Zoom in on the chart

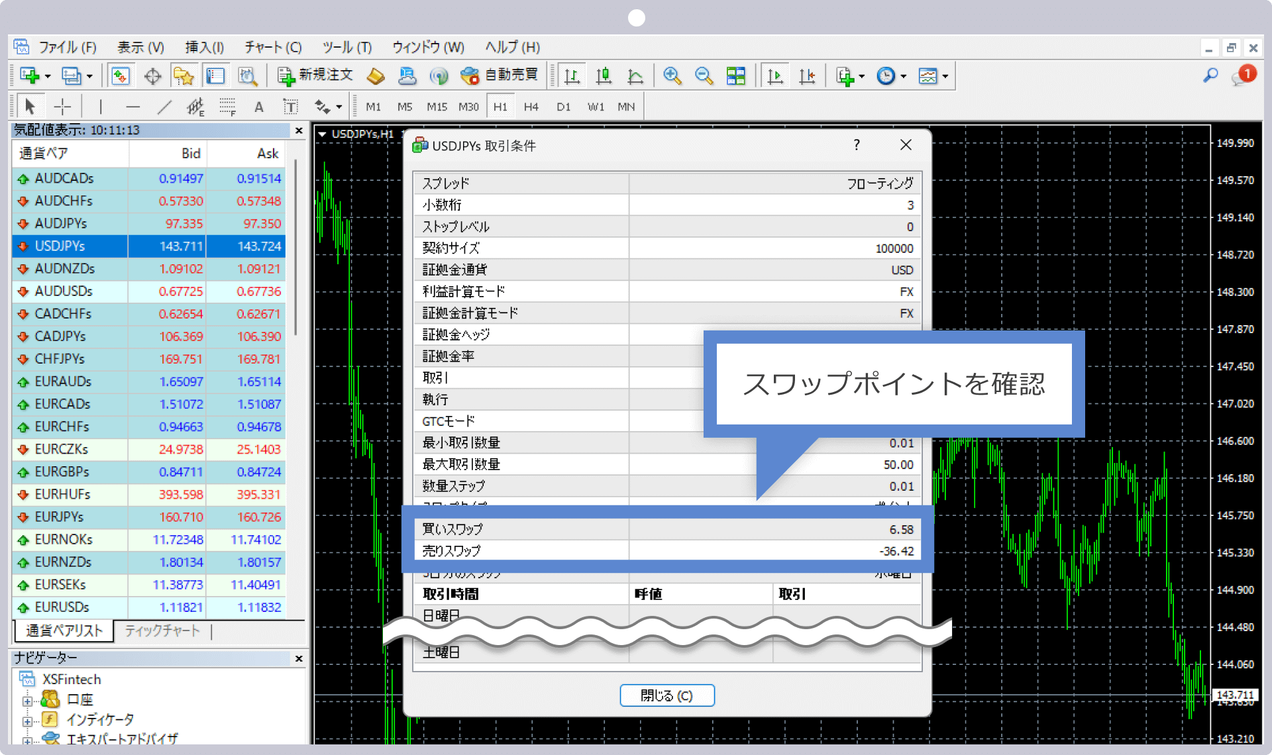(x=672, y=76)
